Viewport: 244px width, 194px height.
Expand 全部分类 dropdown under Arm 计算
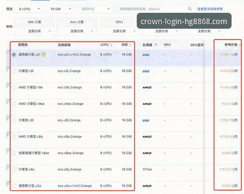click(77, 31)
